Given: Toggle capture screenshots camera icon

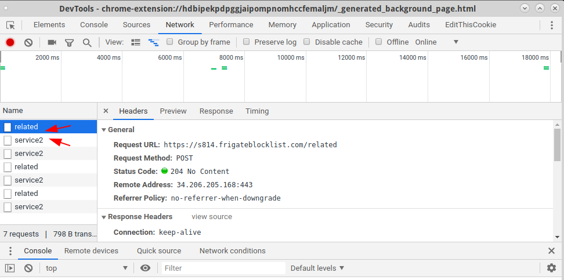Looking at the screenshot, I should click(x=52, y=42).
